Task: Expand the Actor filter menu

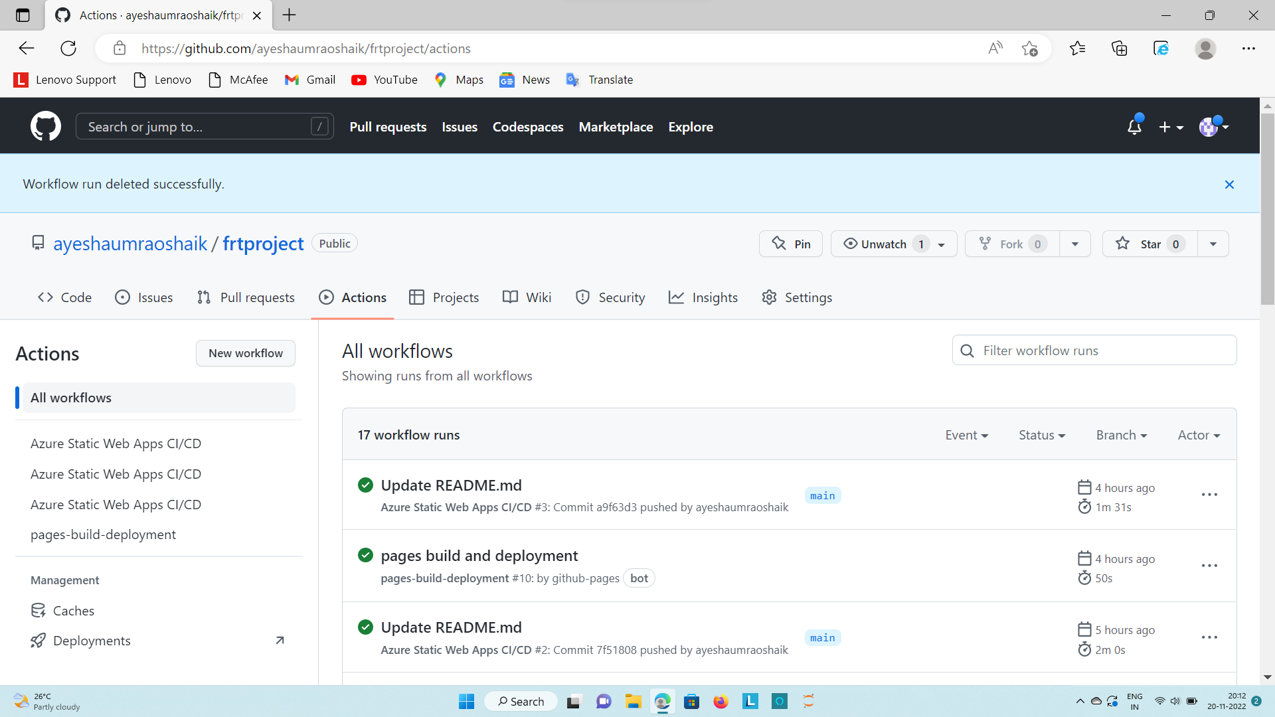Action: coord(1198,435)
